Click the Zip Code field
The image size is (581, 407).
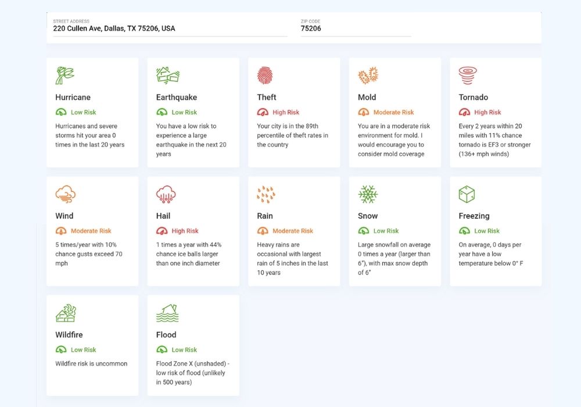pyautogui.click(x=355, y=28)
